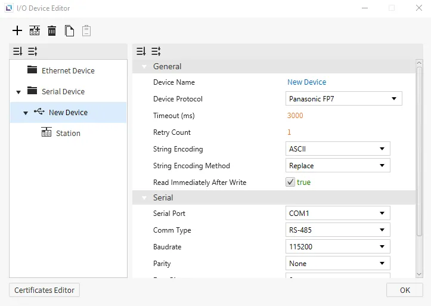Open the Comm Type dropdown
The width and height of the screenshot is (431, 306).
click(338, 230)
